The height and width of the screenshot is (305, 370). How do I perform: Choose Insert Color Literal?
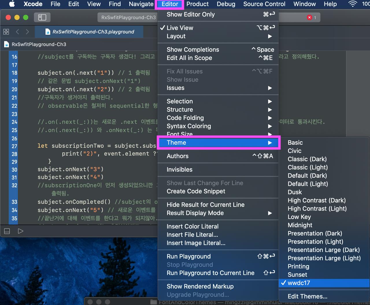(218, 227)
